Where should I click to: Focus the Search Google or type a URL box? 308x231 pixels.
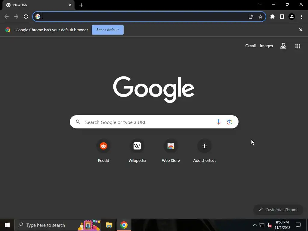pos(154,122)
